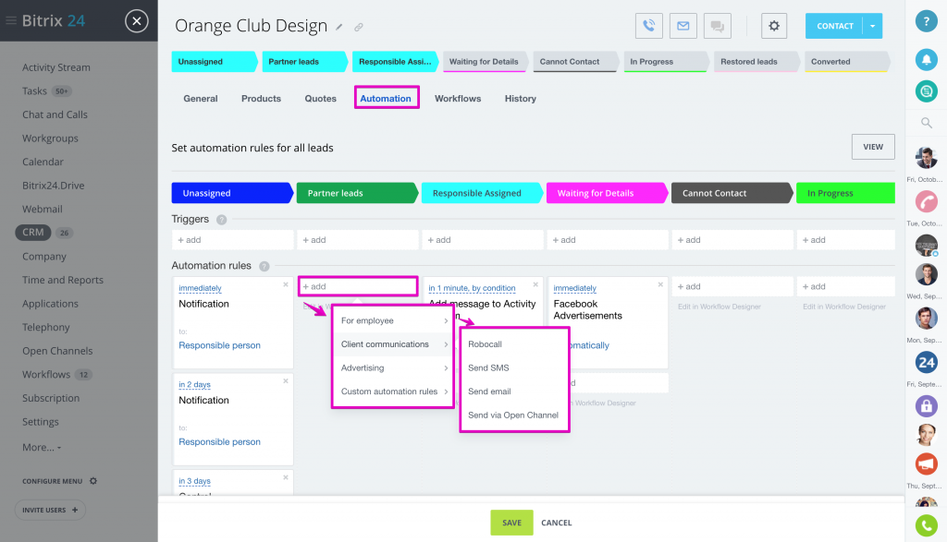Open the purple lock icon chat

926,405
